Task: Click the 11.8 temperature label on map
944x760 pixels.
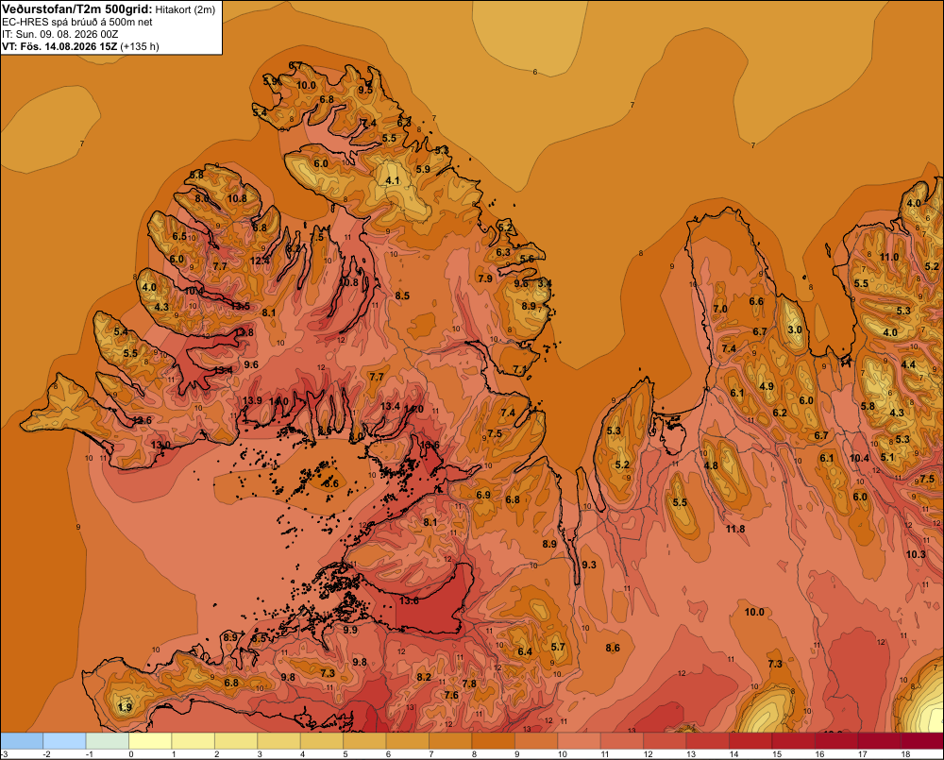Action: point(735,529)
